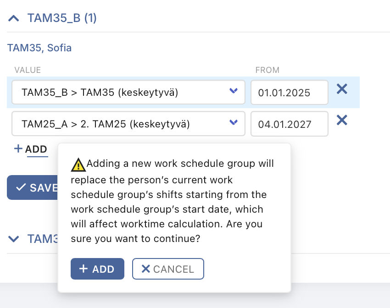Click the arrow icon of the TAM25_A dropdown
This screenshot has width=390, height=308.
(233, 122)
